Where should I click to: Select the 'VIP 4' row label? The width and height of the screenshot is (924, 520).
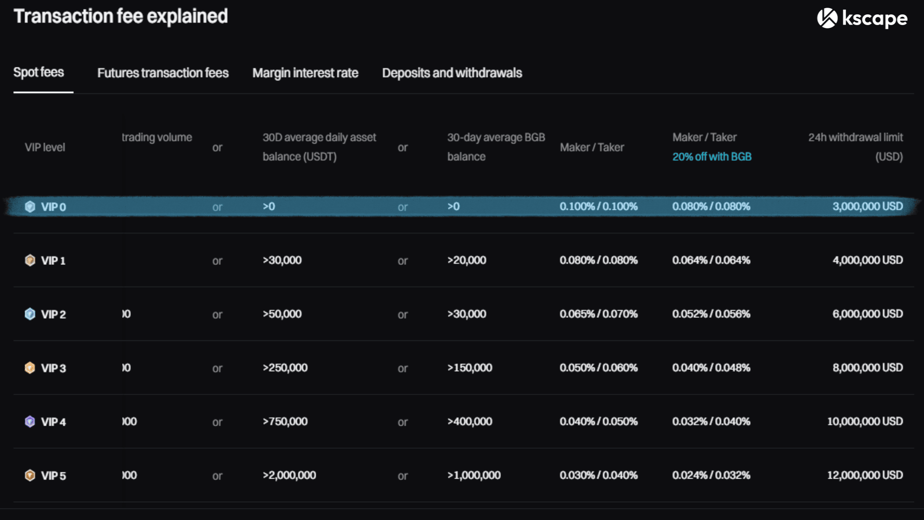point(53,422)
